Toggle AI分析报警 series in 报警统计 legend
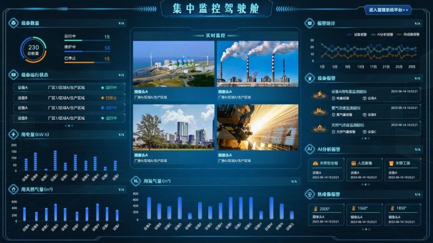The image size is (433, 243). click(382, 34)
